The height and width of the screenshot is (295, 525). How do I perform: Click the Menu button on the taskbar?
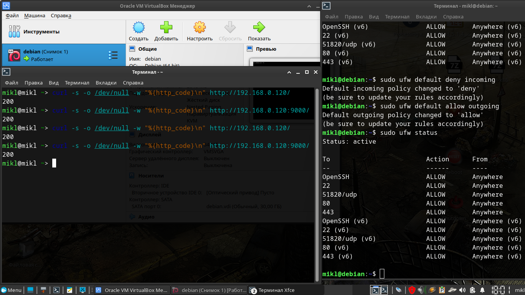click(12, 290)
